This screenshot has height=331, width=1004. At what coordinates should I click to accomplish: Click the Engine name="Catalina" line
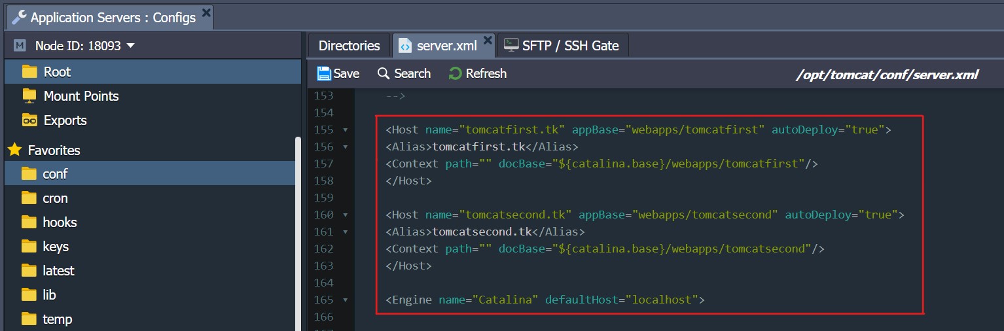(x=545, y=300)
